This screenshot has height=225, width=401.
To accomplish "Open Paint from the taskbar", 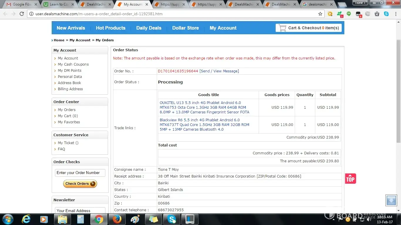I will (135, 219).
